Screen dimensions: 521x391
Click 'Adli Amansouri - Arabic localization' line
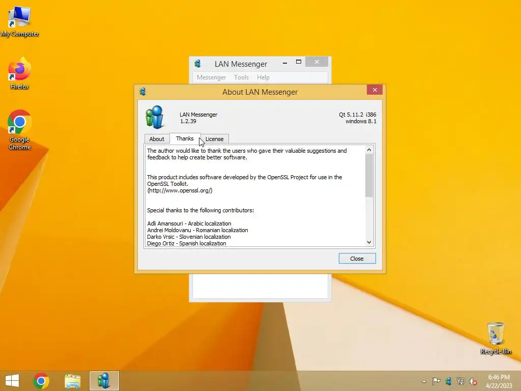coord(189,224)
